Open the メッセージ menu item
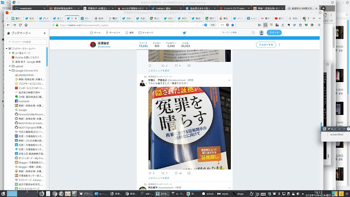 [146, 33]
